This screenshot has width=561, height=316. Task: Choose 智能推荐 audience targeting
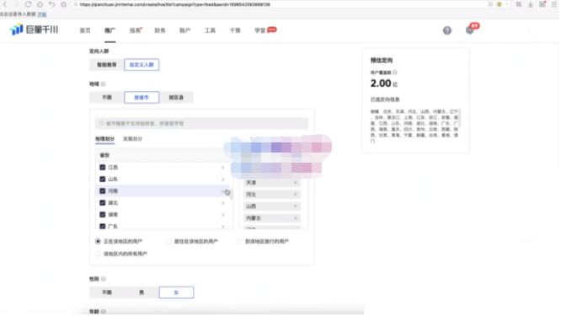coord(107,65)
